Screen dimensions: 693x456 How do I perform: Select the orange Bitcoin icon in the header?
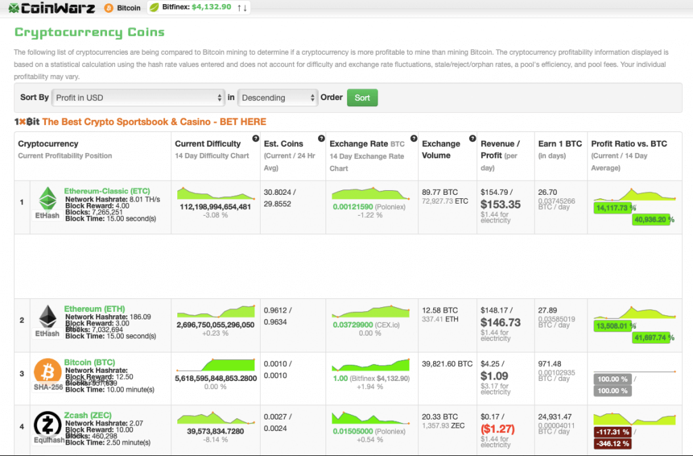(x=108, y=9)
